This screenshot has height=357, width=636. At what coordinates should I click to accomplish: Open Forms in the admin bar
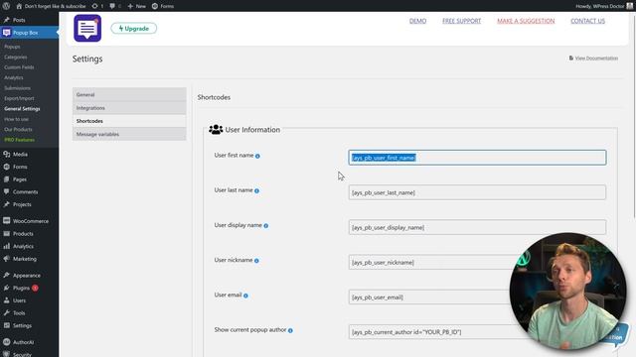[163, 6]
